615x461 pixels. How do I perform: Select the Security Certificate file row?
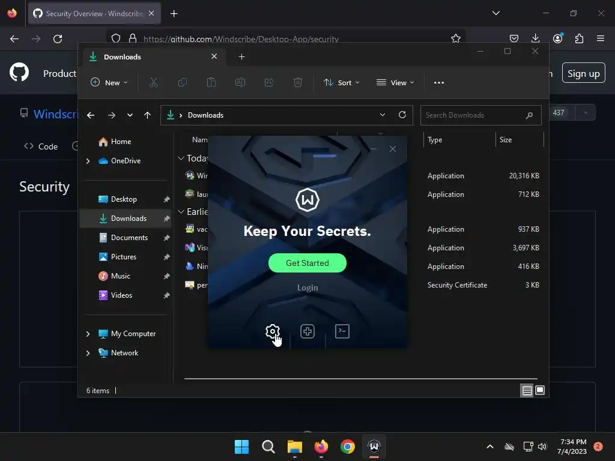coord(361,285)
